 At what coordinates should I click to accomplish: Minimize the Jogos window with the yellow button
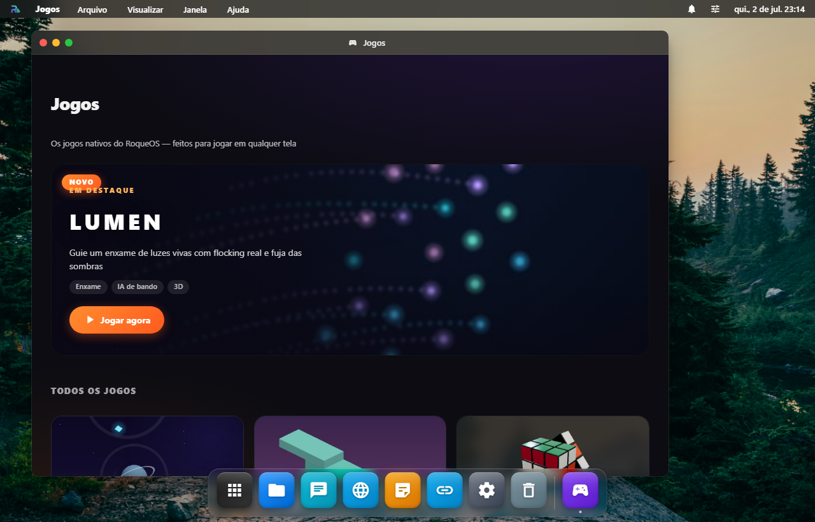point(56,43)
